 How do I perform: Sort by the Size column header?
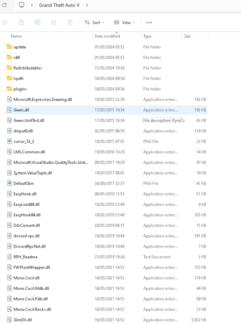click(x=187, y=36)
